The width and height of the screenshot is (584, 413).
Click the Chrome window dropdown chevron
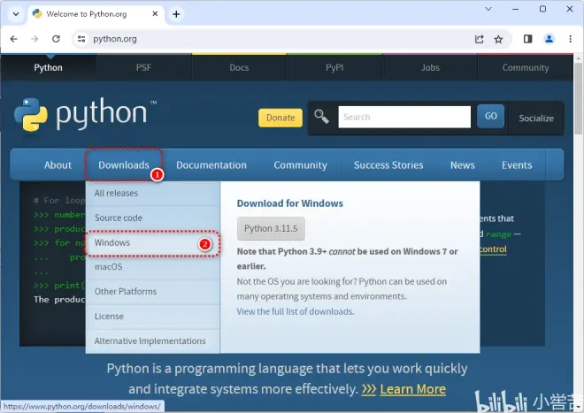(488, 9)
